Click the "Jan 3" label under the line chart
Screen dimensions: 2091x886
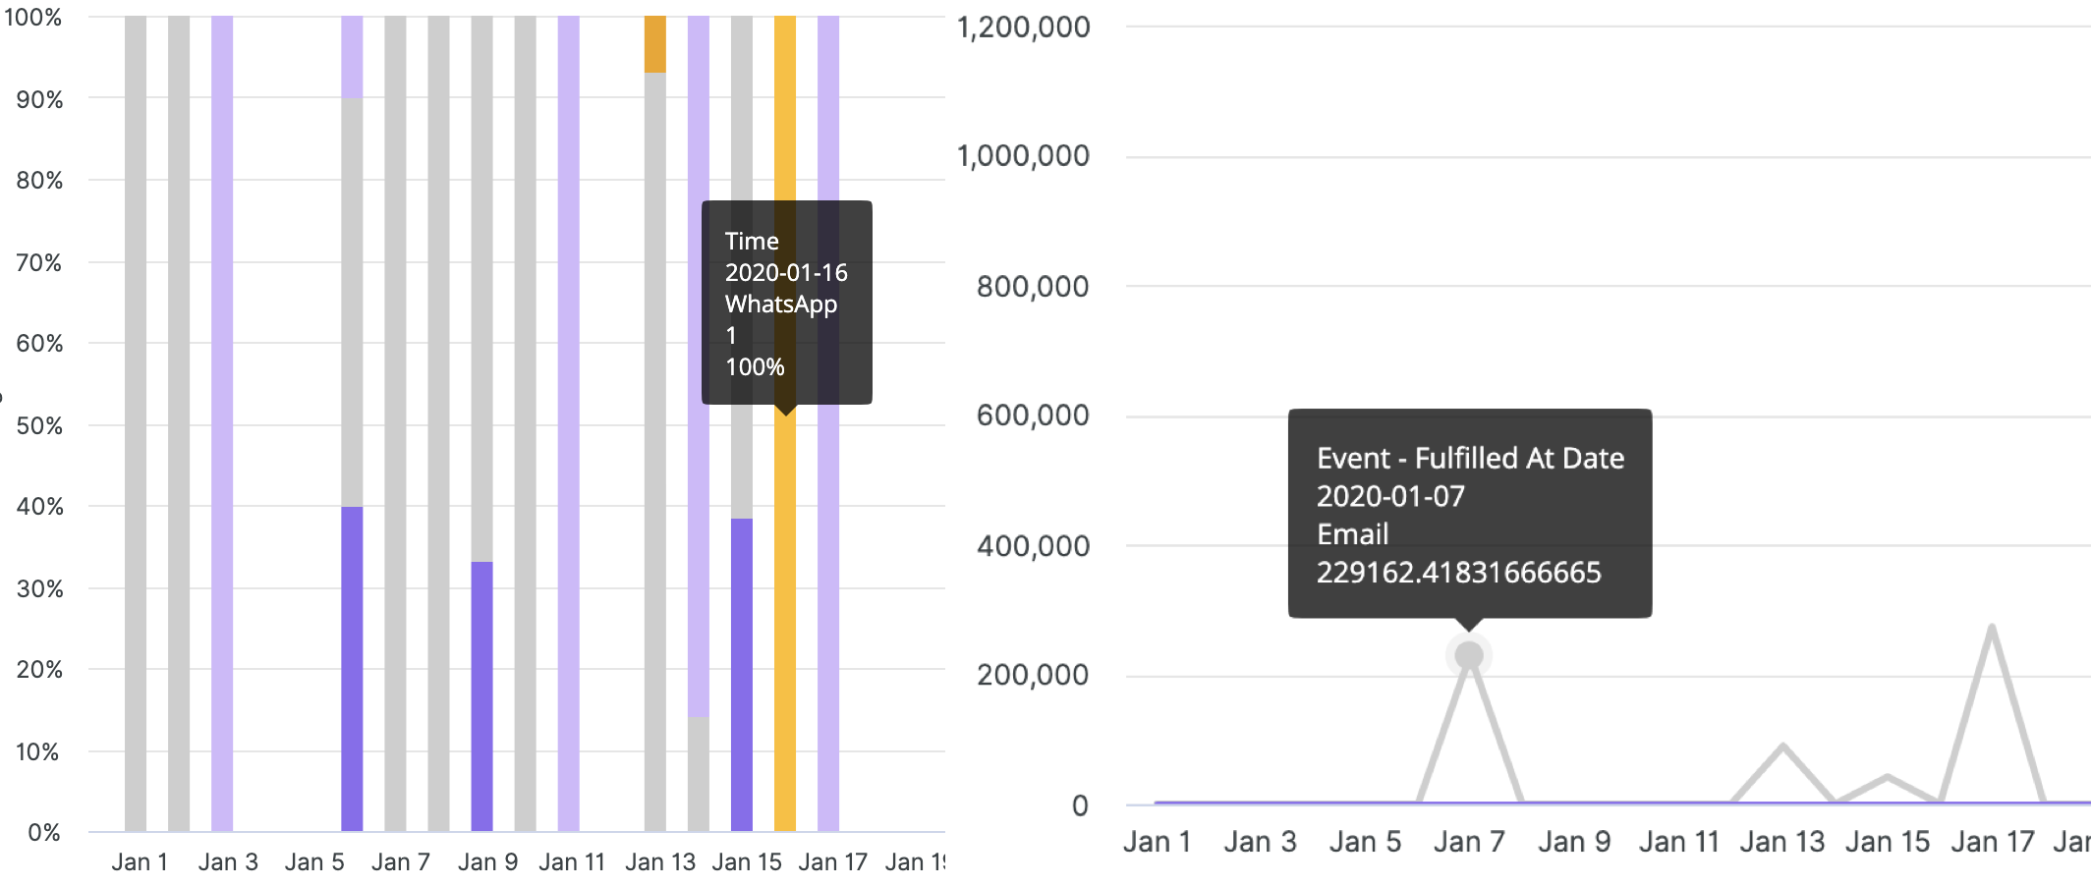(x=1260, y=842)
